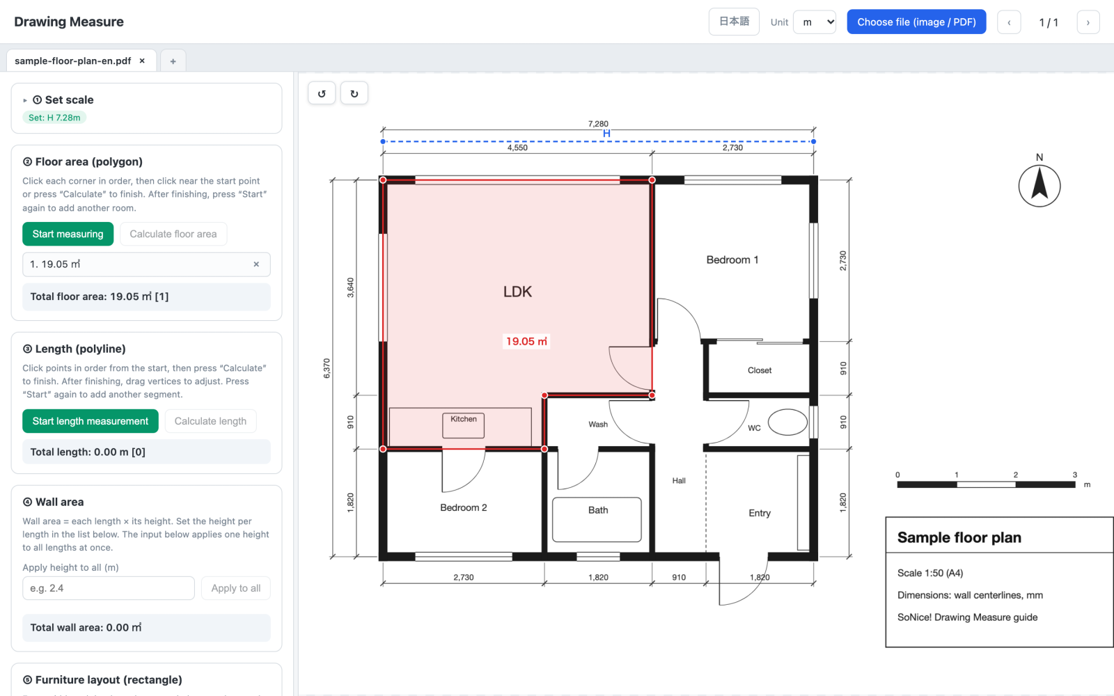Click the Furniture layout (rectangle) heading
Image resolution: width=1114 pixels, height=696 pixels.
pos(102,680)
